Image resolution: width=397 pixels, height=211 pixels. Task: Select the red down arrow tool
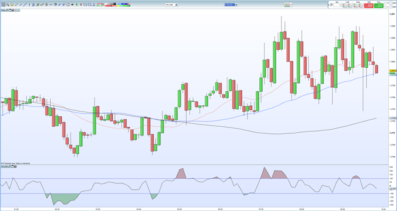[x=81, y=5]
